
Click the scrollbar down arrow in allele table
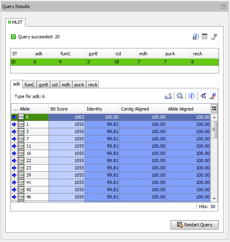click(x=214, y=198)
